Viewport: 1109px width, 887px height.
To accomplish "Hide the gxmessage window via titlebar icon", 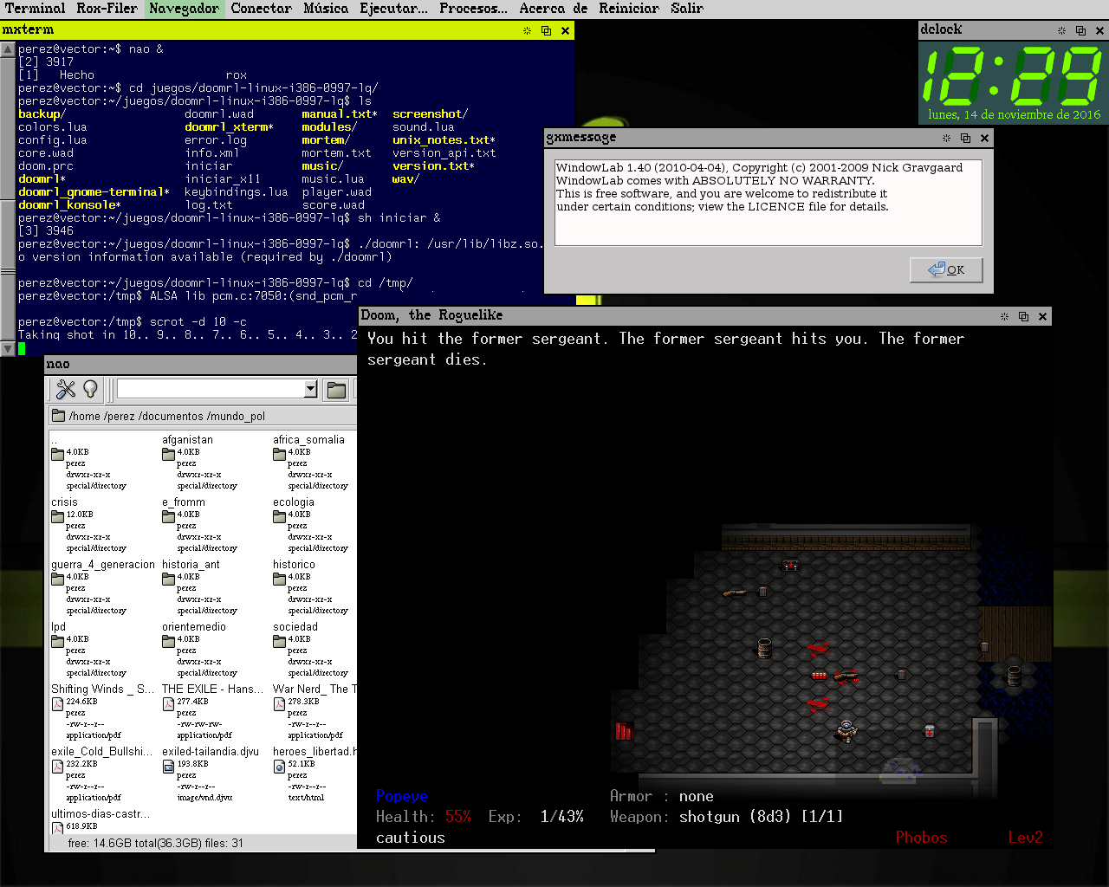I will pos(946,138).
